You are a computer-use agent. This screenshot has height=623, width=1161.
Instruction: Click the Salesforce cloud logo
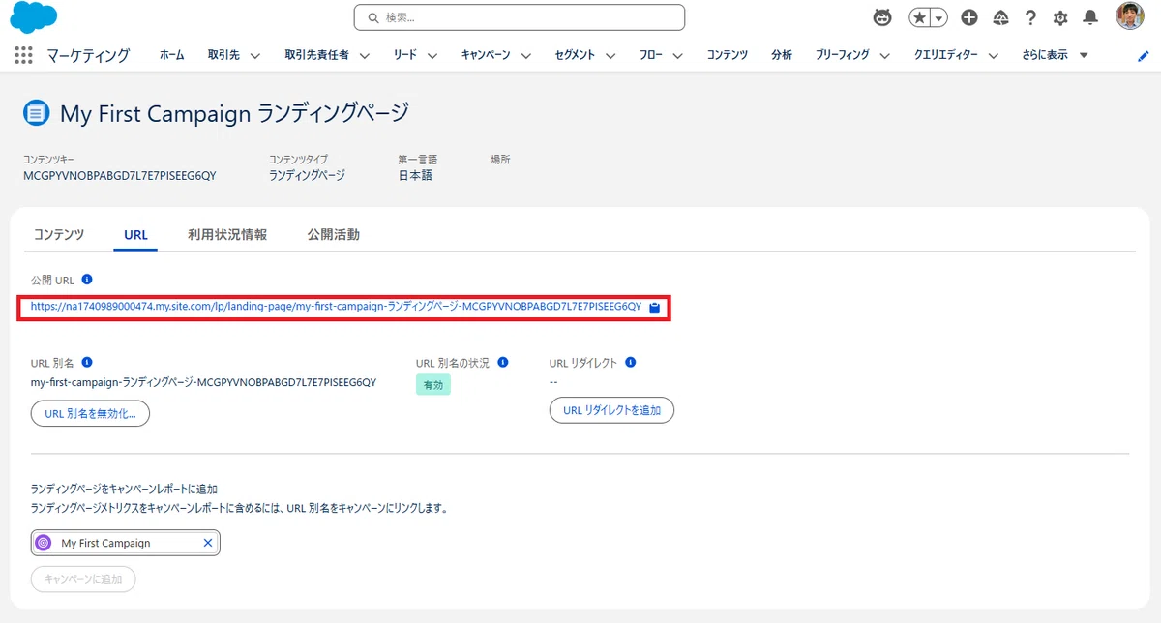[x=33, y=17]
